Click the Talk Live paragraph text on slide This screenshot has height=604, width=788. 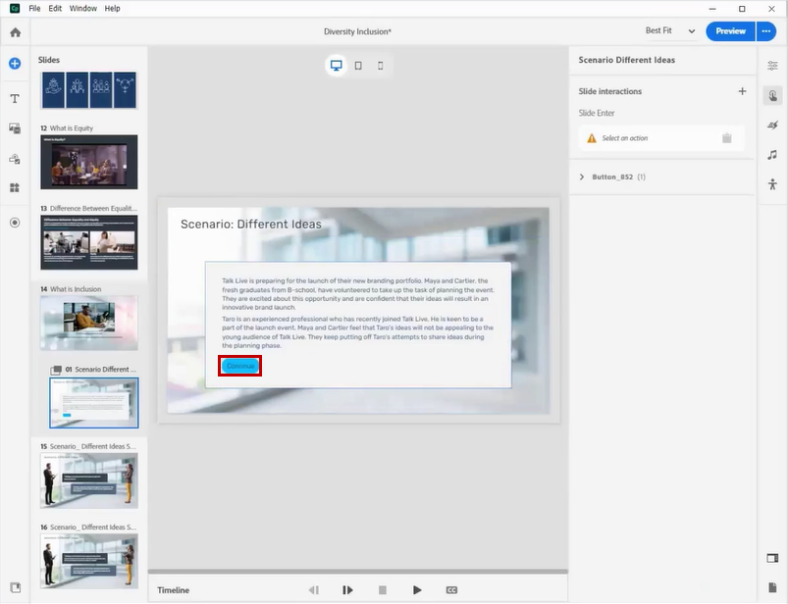[x=358, y=294]
